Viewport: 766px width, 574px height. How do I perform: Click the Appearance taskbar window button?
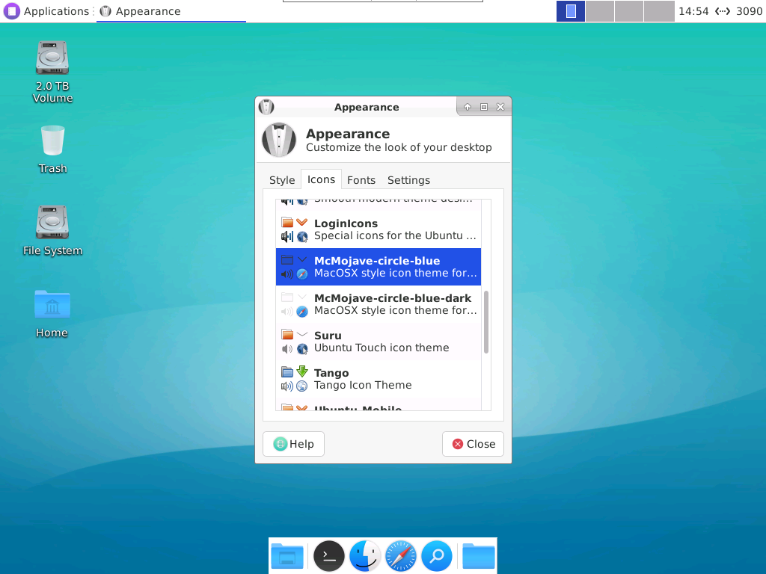point(171,11)
